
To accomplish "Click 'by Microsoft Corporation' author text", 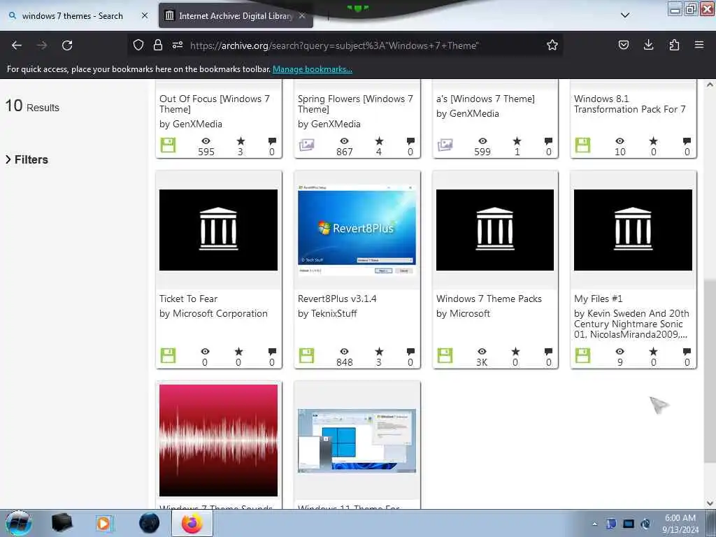I will pyautogui.click(x=213, y=313).
